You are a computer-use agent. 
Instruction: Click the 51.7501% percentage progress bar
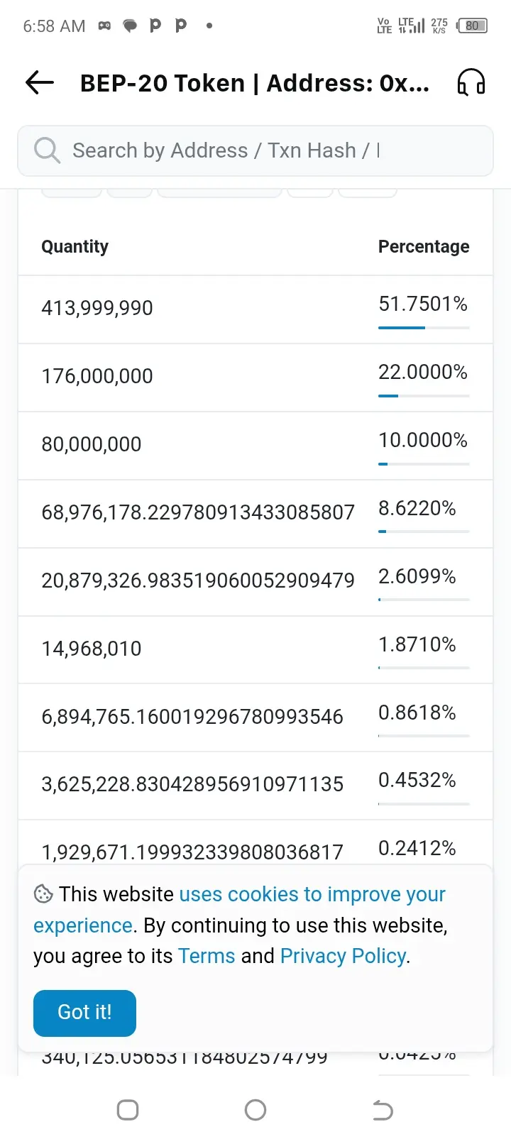click(424, 328)
